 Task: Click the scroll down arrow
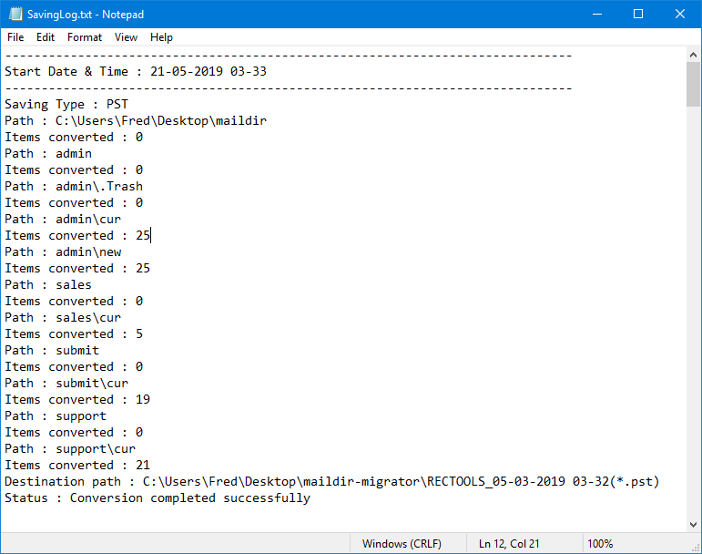[693, 525]
